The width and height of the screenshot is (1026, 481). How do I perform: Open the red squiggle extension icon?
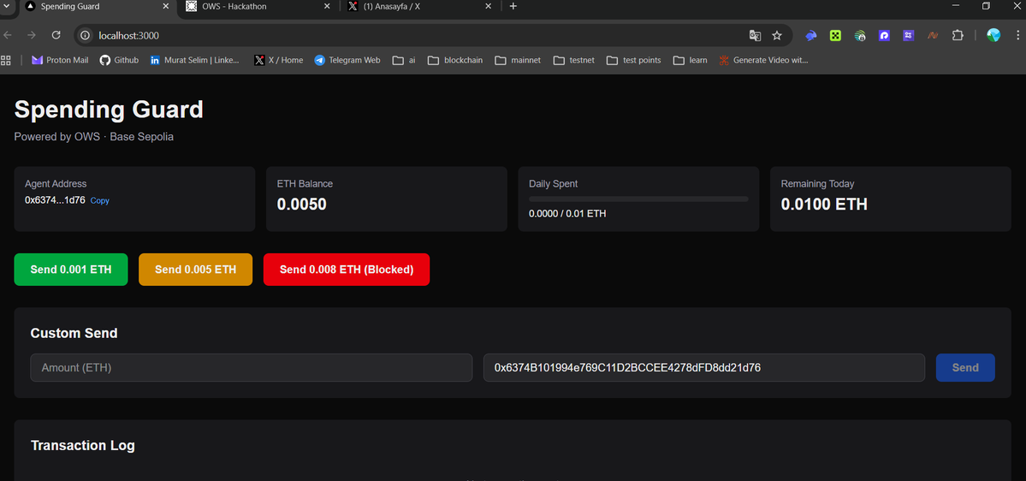[x=933, y=35]
